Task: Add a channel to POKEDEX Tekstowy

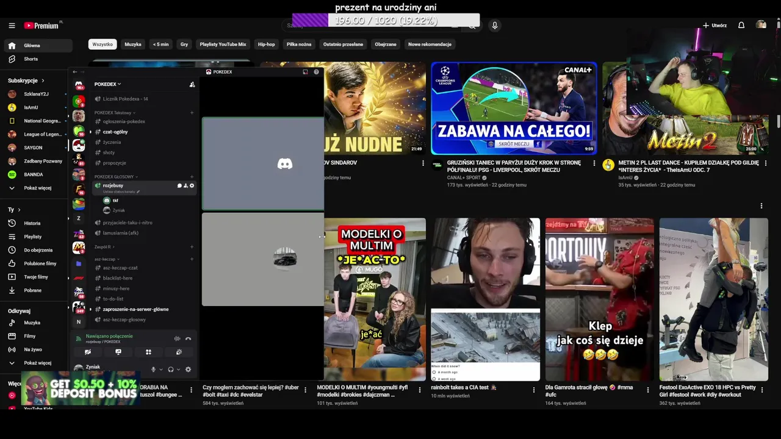Action: pos(192,113)
